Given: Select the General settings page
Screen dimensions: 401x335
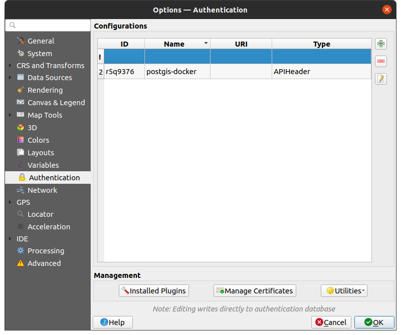Looking at the screenshot, I should (x=39, y=41).
